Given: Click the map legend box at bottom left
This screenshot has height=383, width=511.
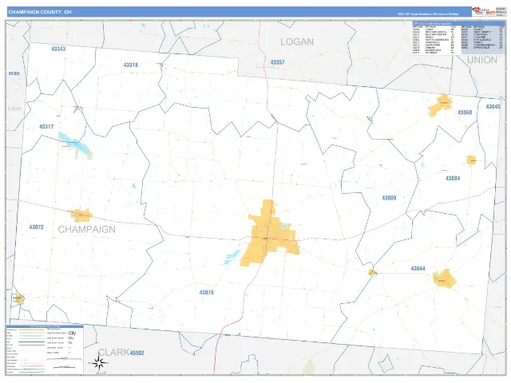Looking at the screenshot, I should [x=45, y=349].
